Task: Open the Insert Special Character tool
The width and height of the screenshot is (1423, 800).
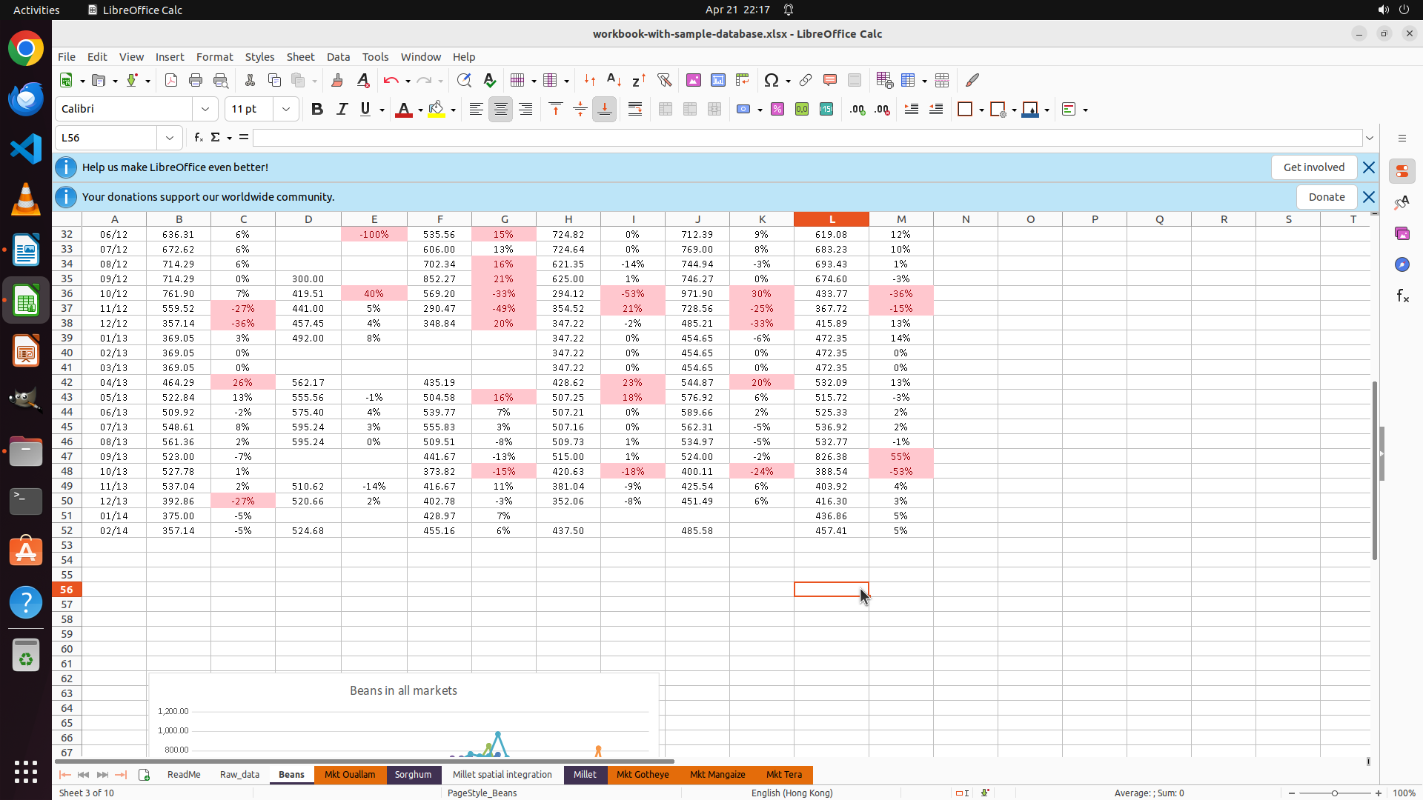Action: pos(772,81)
